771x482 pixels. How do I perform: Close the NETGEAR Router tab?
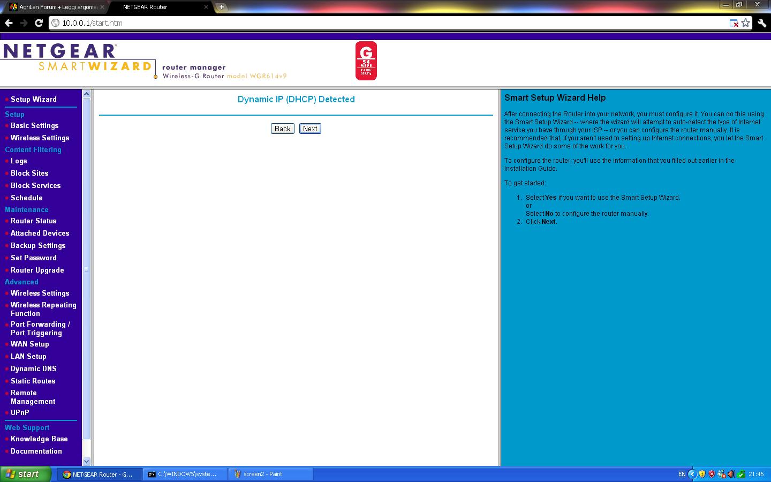point(206,7)
